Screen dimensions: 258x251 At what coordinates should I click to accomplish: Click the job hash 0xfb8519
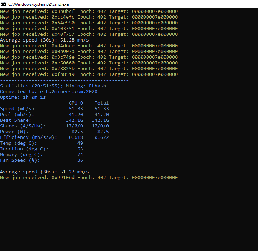[x=63, y=74]
